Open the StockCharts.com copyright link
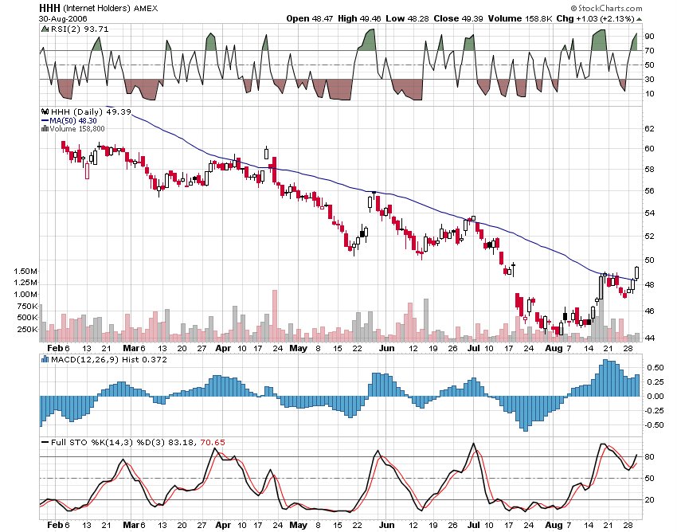This screenshot has width=677, height=532. coord(606,8)
